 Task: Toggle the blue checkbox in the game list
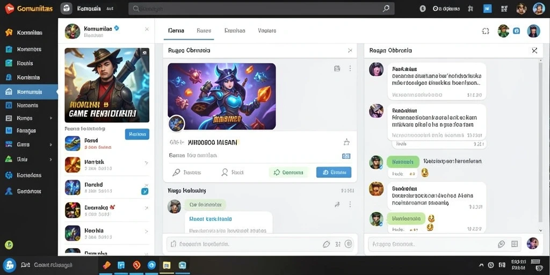(144, 191)
